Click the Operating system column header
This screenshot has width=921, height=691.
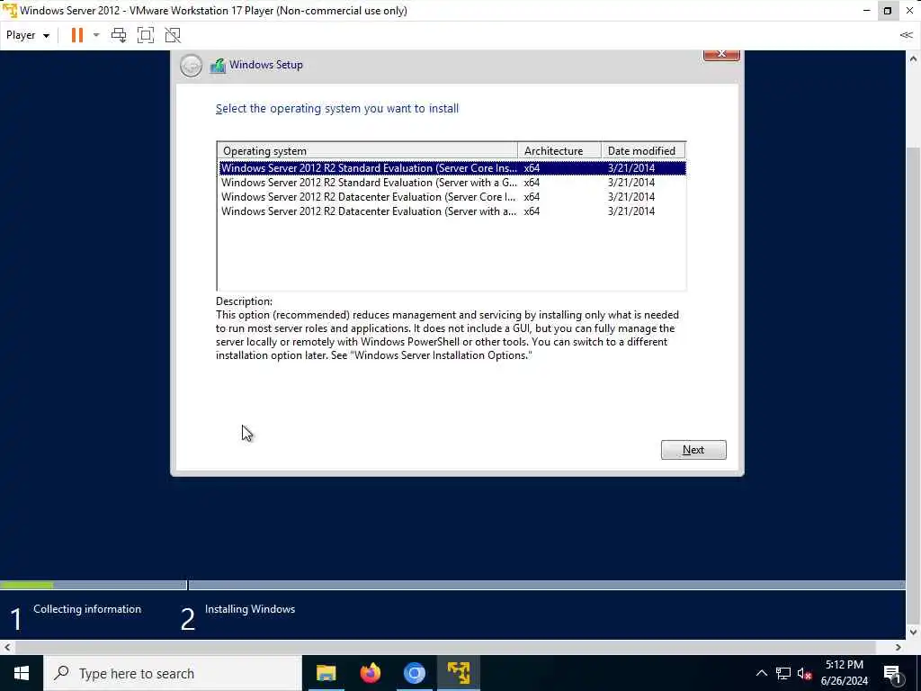tap(367, 151)
